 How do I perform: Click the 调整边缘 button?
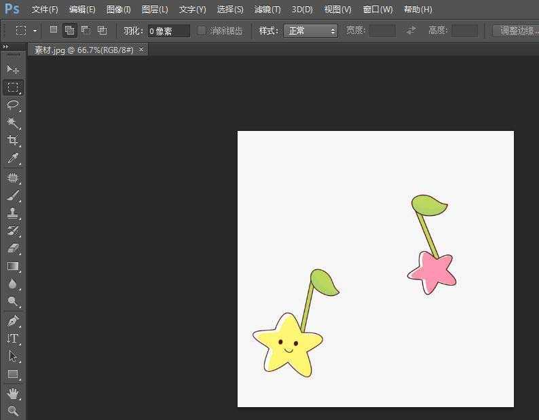[x=516, y=31]
